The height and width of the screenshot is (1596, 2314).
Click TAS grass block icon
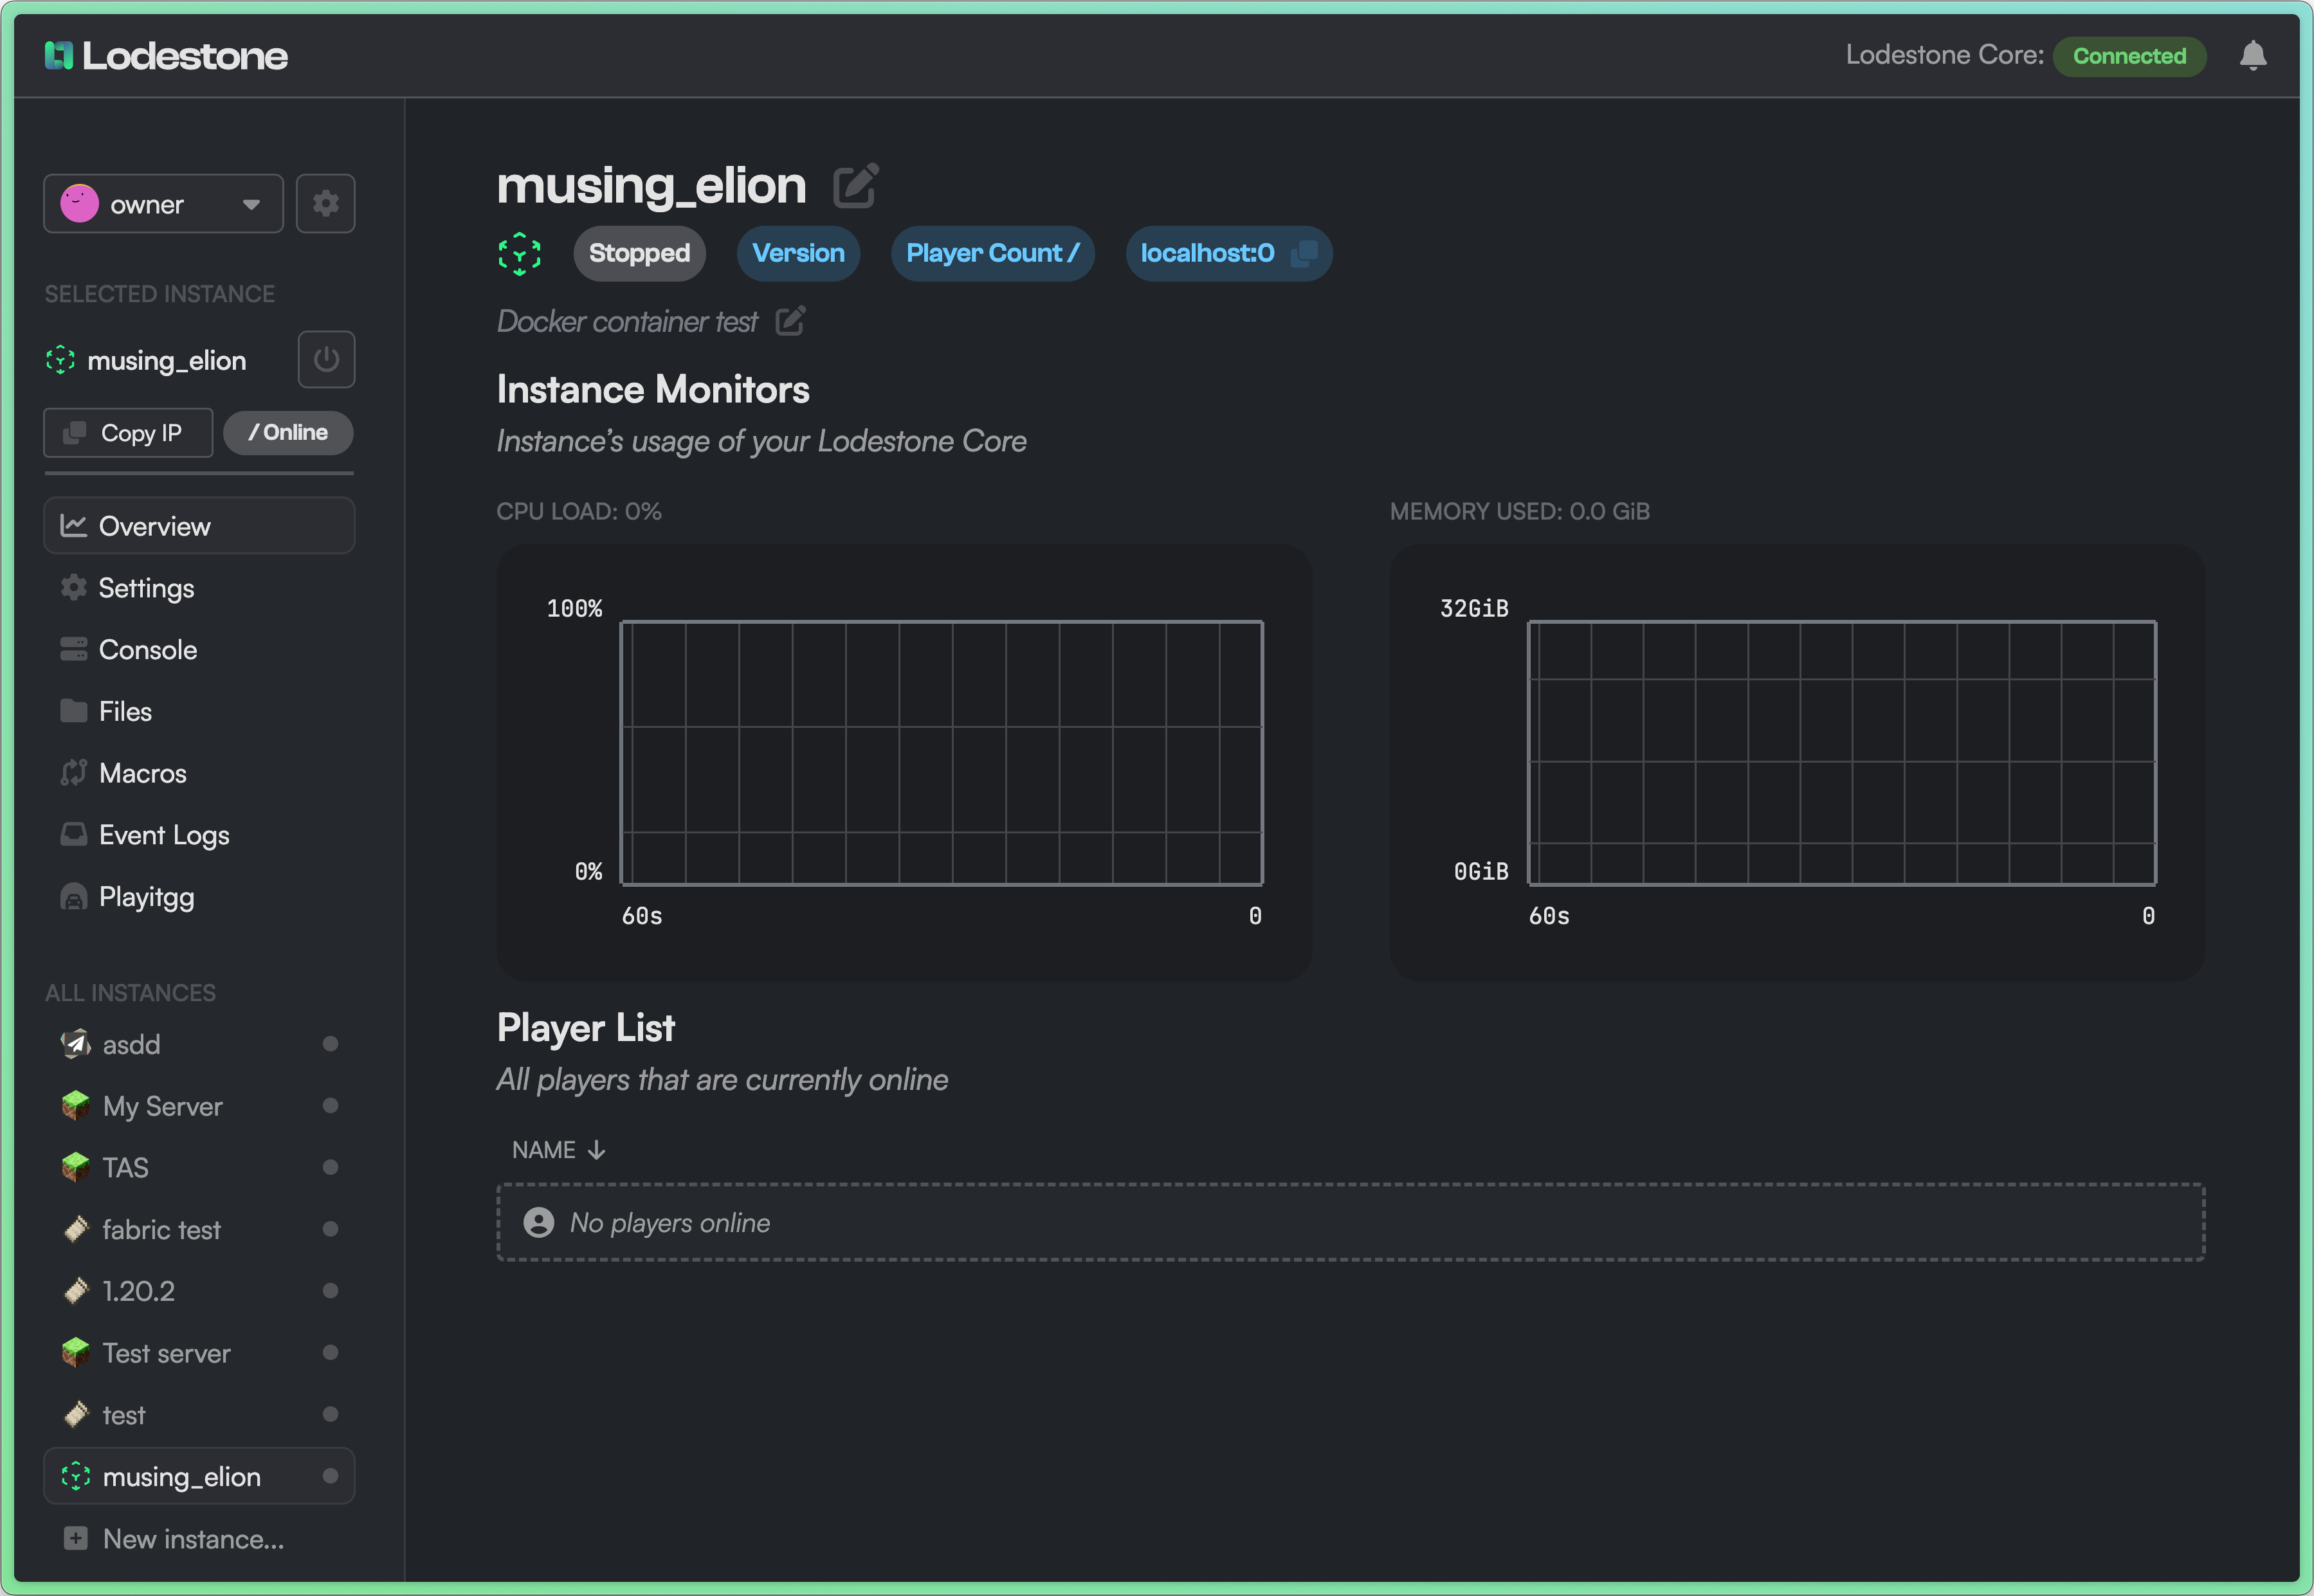click(x=75, y=1168)
